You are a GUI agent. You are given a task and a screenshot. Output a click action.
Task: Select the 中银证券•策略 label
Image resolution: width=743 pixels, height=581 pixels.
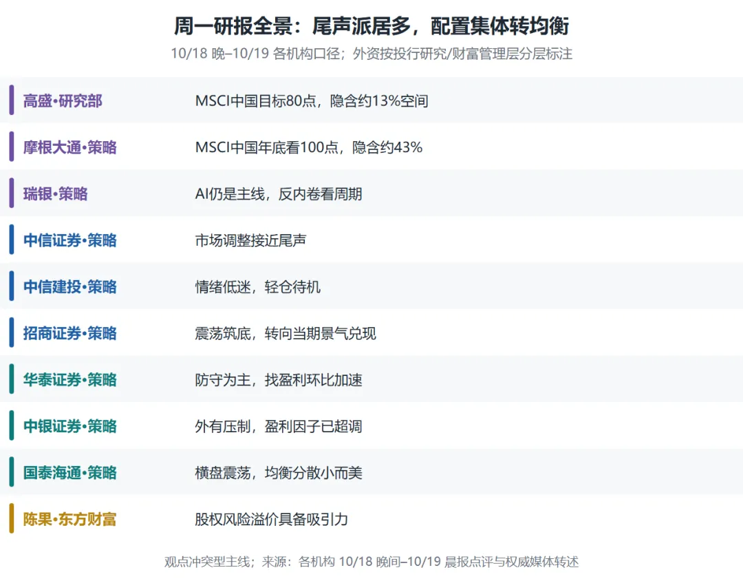(x=69, y=426)
